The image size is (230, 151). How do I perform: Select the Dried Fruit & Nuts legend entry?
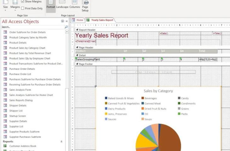pos(154,109)
